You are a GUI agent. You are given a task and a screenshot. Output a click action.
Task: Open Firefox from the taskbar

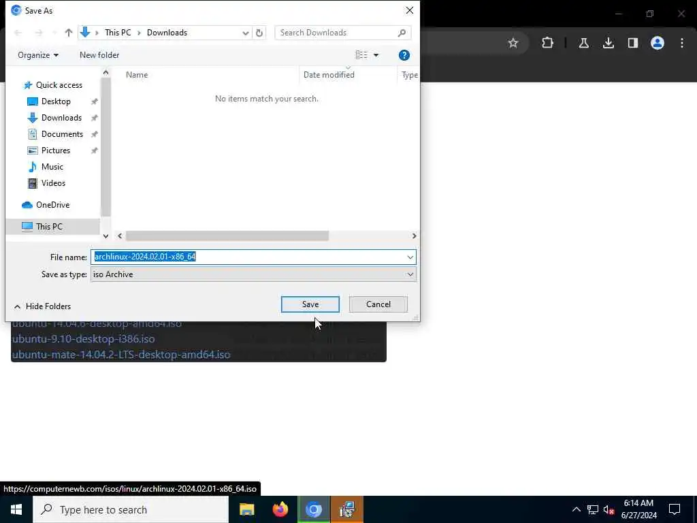(x=280, y=509)
